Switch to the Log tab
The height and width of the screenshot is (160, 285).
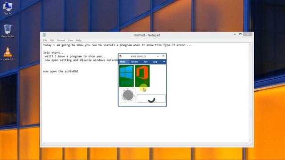click(x=155, y=62)
